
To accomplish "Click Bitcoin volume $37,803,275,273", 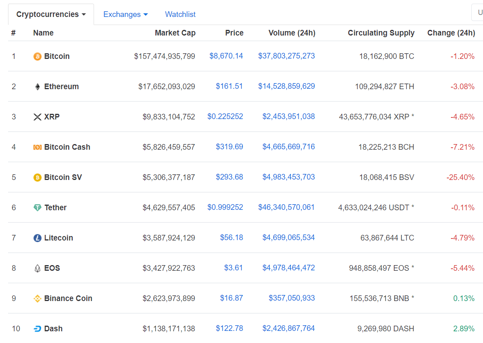I will 286,56.
